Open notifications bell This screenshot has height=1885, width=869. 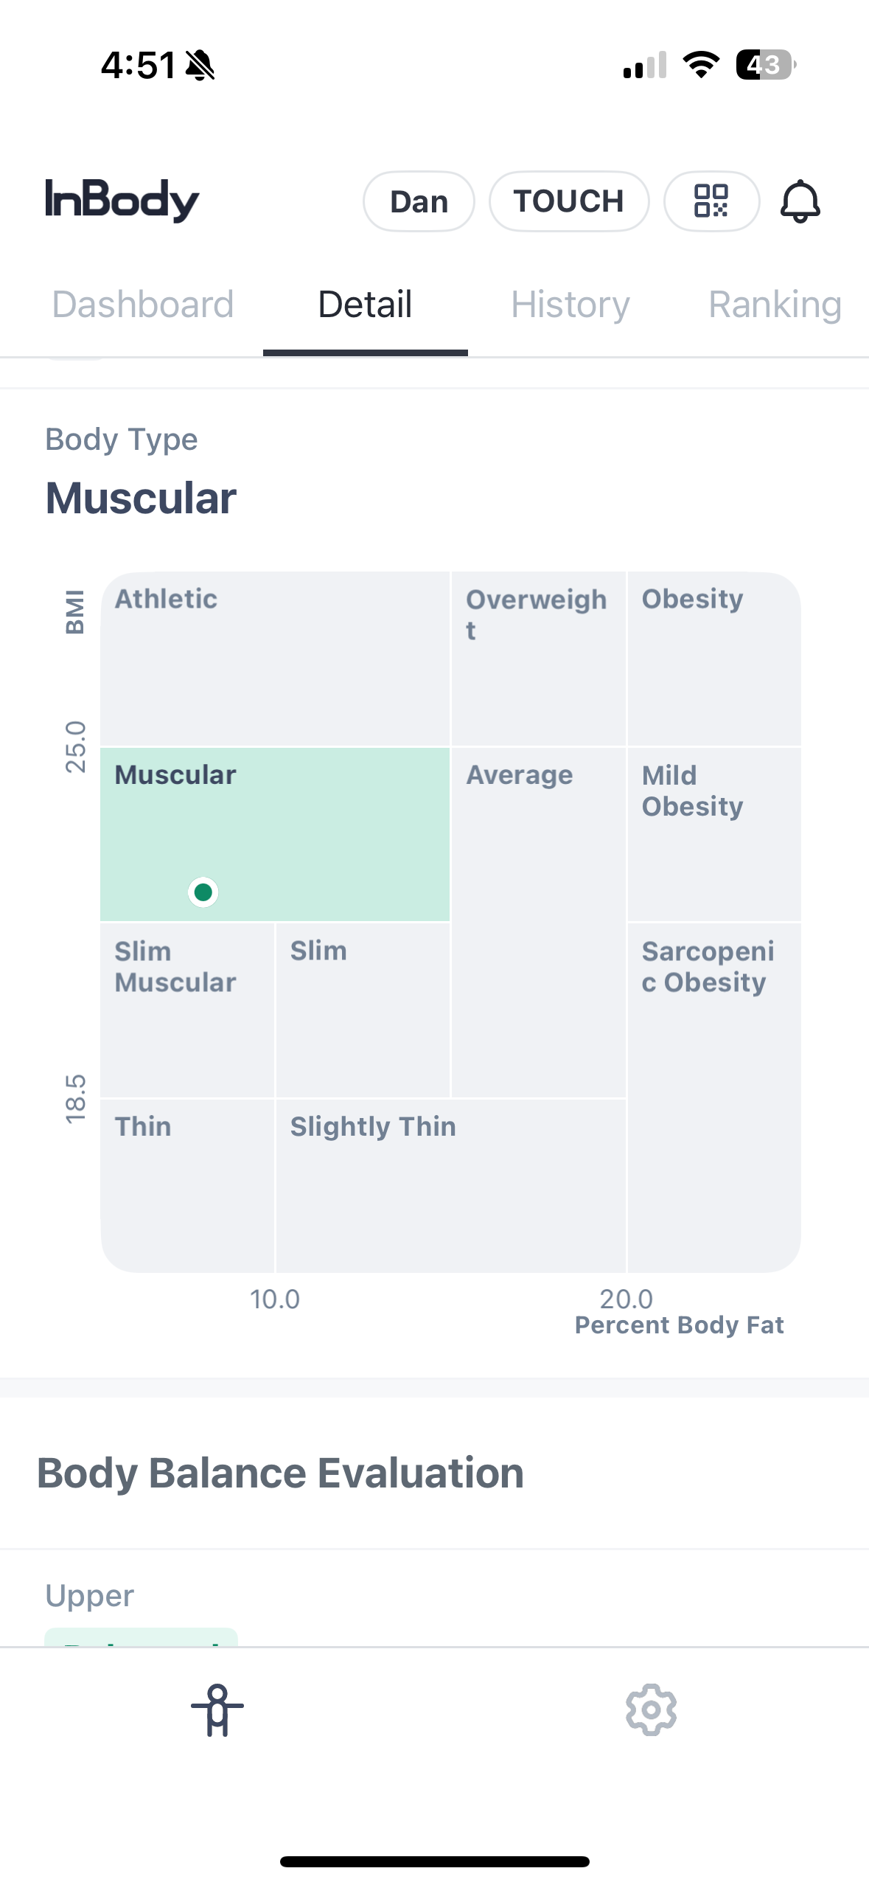point(800,201)
